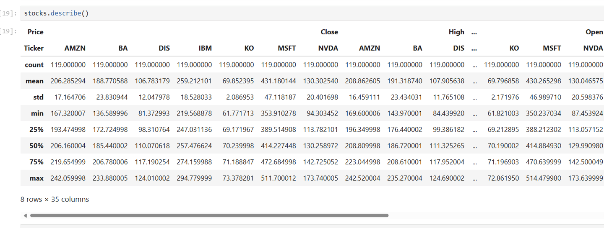
Task: Select the max value 514.479980
Action: [544, 178]
